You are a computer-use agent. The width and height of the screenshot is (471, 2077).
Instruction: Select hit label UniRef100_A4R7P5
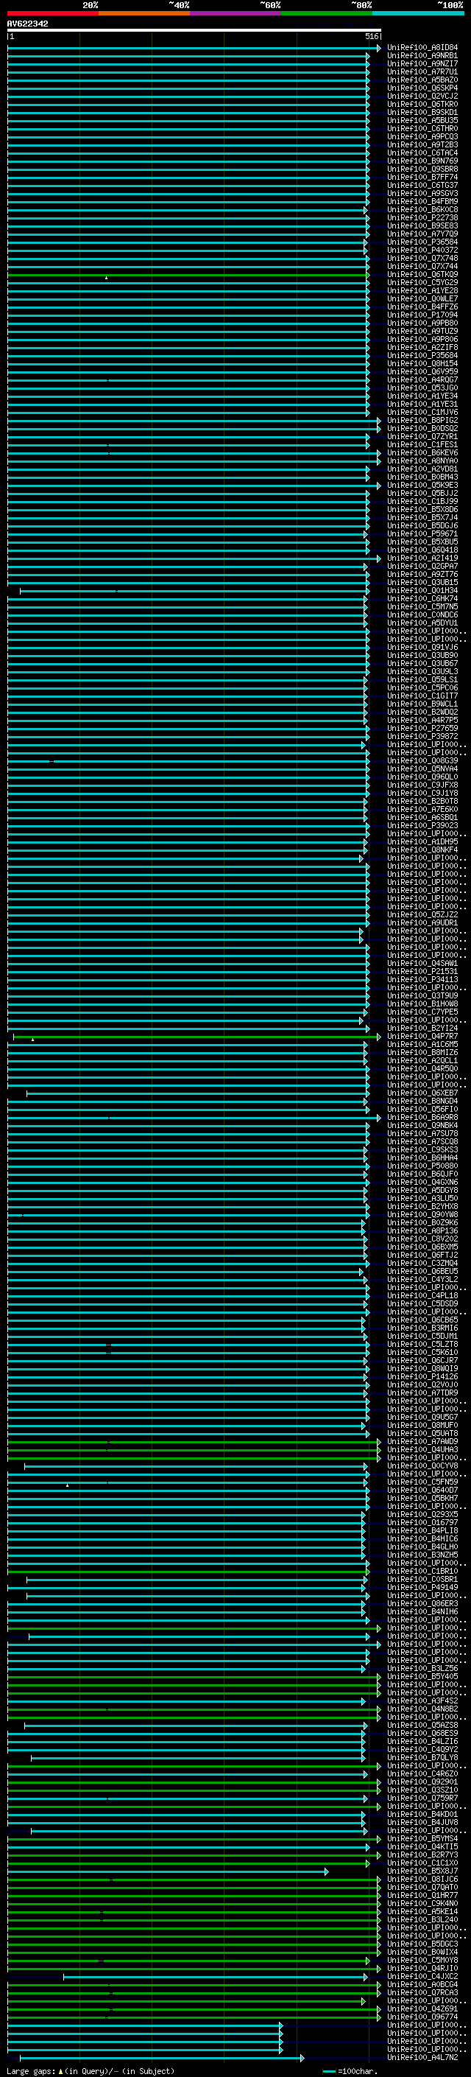click(422, 720)
